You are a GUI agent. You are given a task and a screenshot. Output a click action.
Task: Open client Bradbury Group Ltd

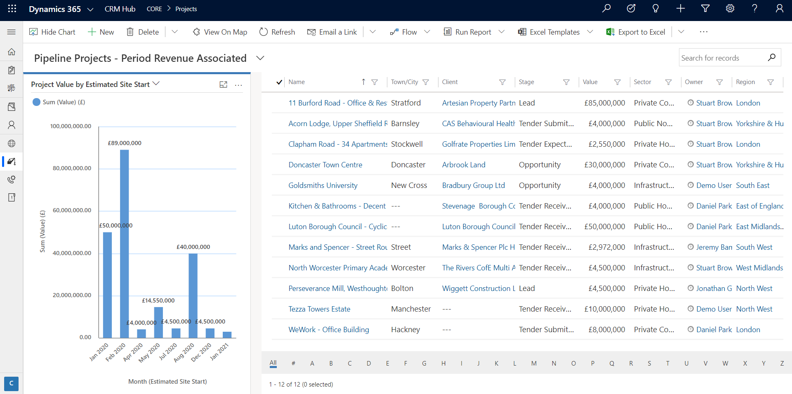click(474, 185)
